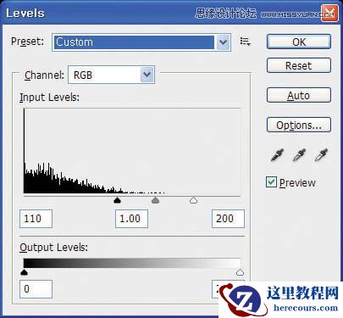
Task: Select the white point eyedropper
Action: (x=321, y=155)
